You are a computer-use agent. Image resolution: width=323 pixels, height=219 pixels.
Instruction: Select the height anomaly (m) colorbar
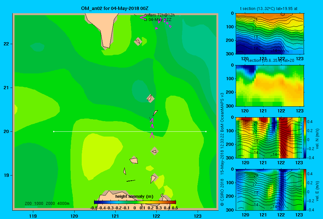(x=135, y=202)
